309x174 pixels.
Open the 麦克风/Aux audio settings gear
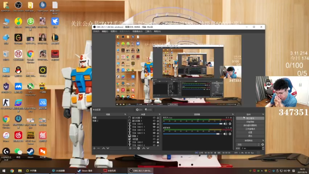tap(230, 124)
